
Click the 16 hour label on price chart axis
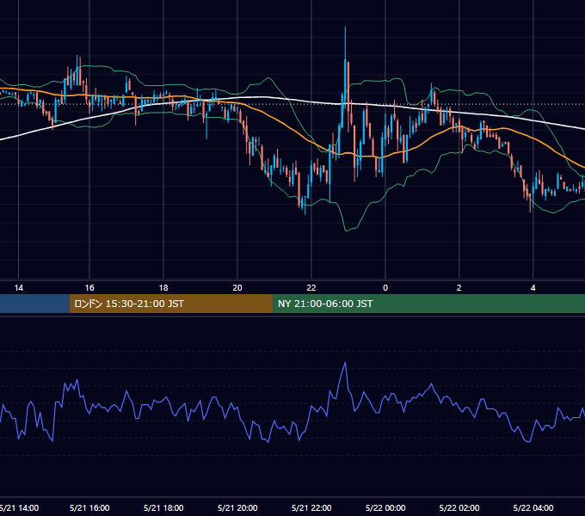[x=89, y=288]
